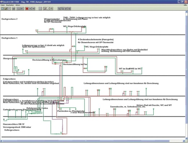The width and height of the screenshot is (188, 143).
Task: Click the grayed-out icon after open folder
Action: pyautogui.click(x=9, y=9)
